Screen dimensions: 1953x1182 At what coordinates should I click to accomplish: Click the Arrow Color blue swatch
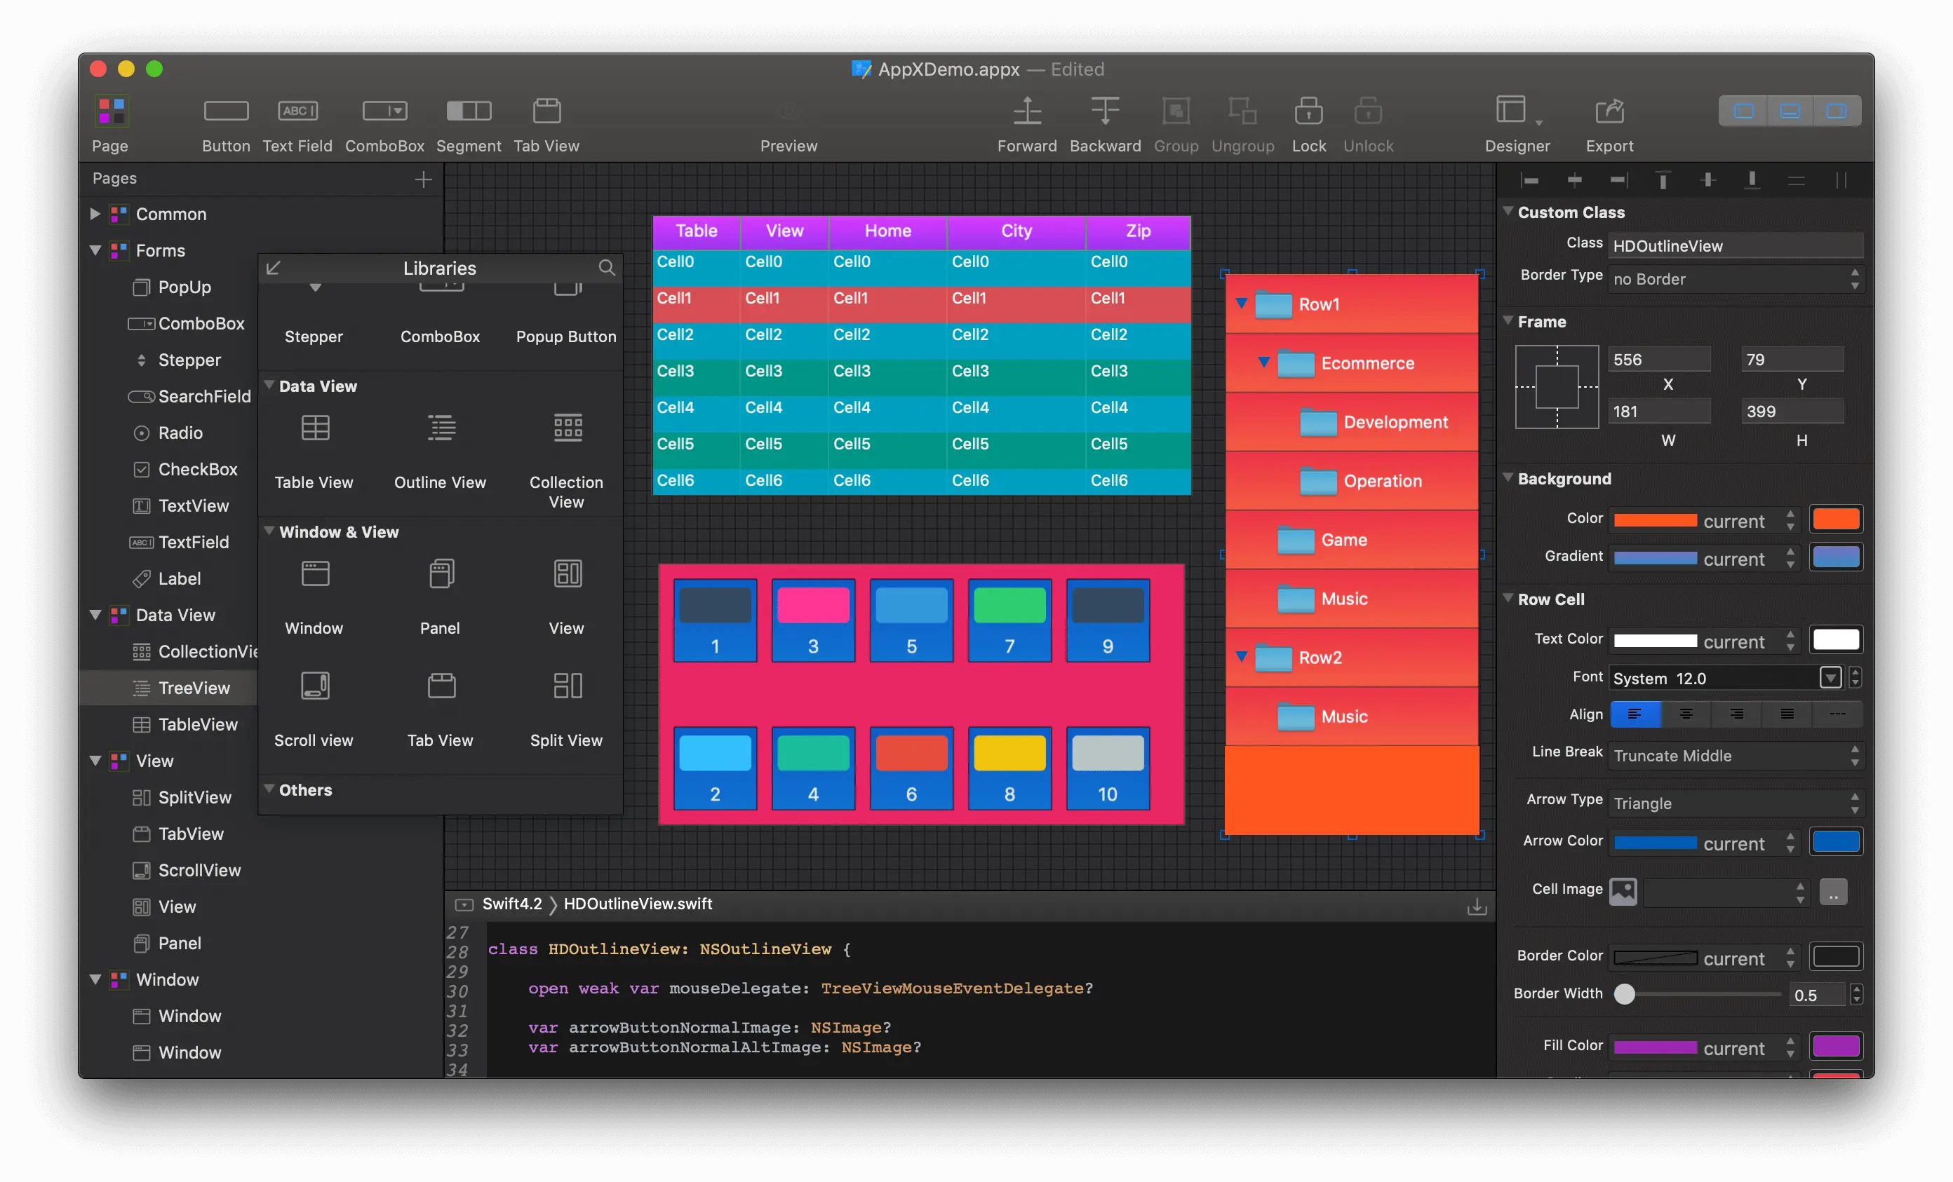(1835, 842)
